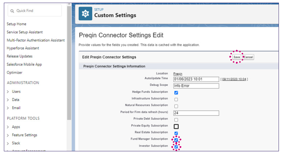Open Multi-Factor Authentication Assistant
The height and width of the screenshot is (154, 281).
point(36,40)
